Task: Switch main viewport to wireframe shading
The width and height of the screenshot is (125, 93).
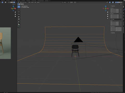Action: 118,2
